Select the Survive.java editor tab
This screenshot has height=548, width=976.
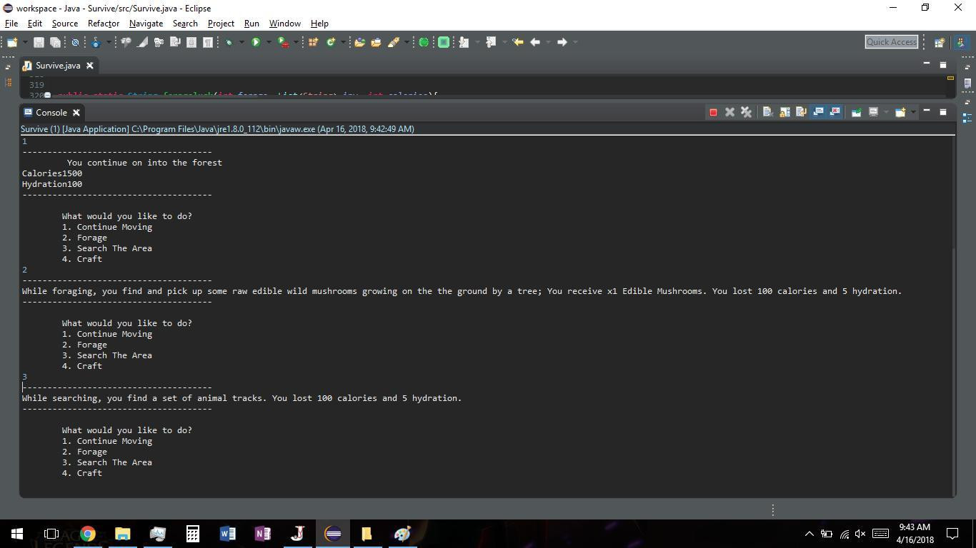coord(58,66)
